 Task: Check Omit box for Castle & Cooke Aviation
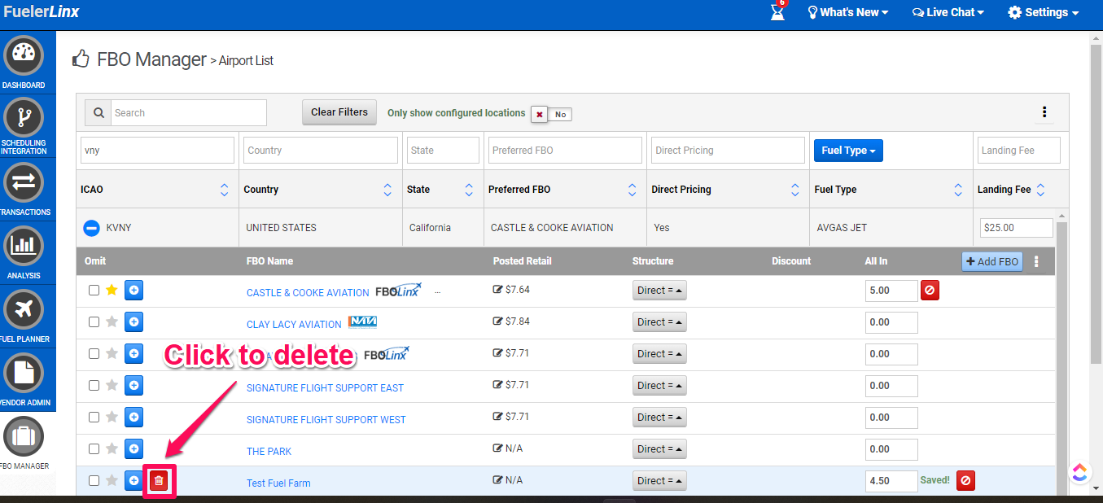point(94,290)
